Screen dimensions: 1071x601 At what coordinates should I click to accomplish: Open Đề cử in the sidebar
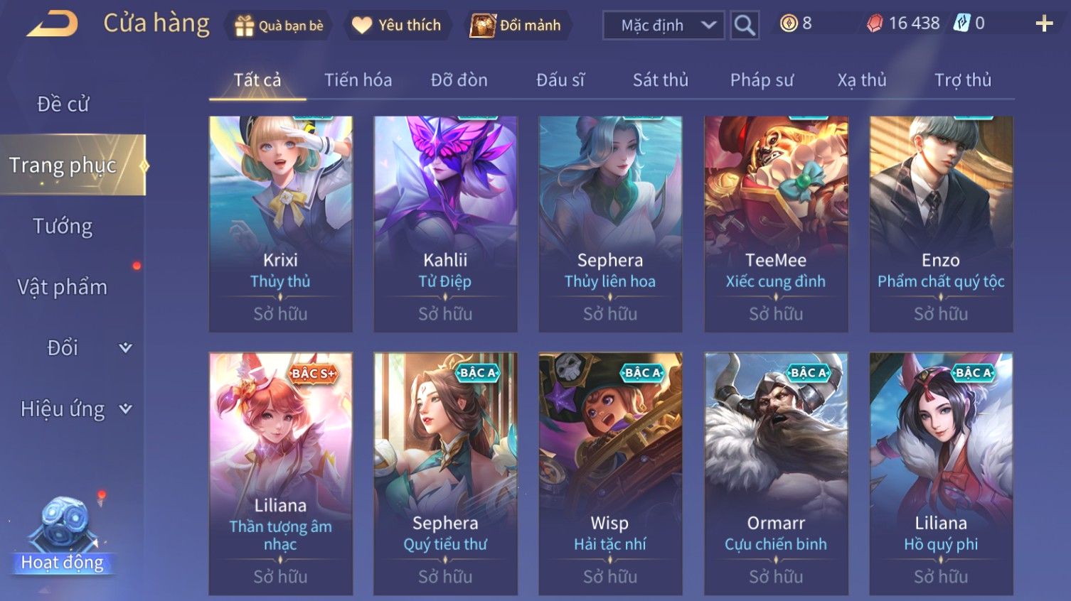click(63, 104)
